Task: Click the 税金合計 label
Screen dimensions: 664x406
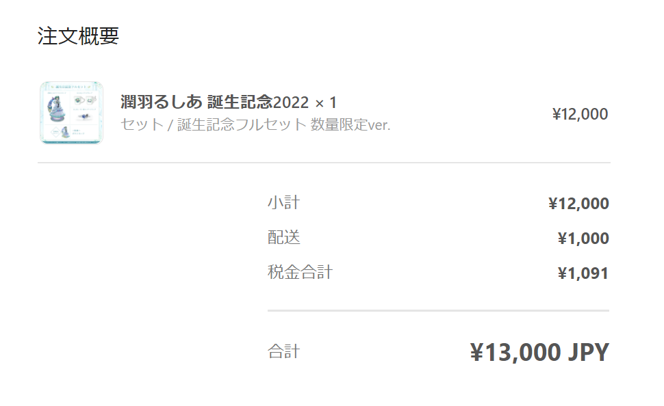Action: (x=300, y=272)
